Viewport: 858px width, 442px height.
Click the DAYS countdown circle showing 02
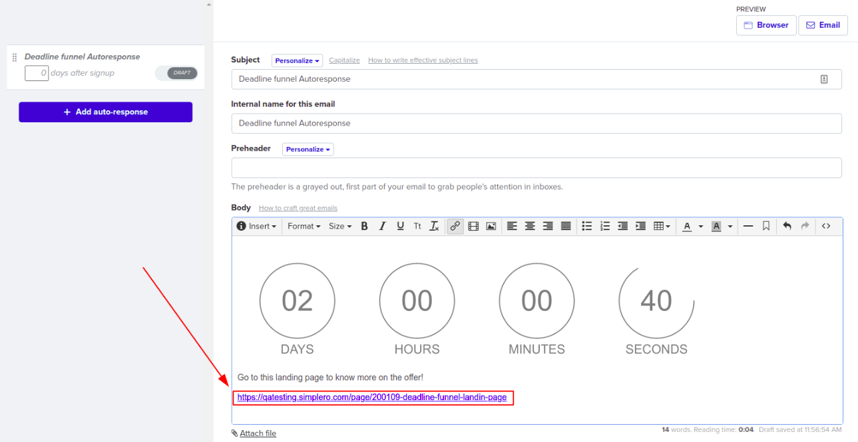[x=297, y=301]
